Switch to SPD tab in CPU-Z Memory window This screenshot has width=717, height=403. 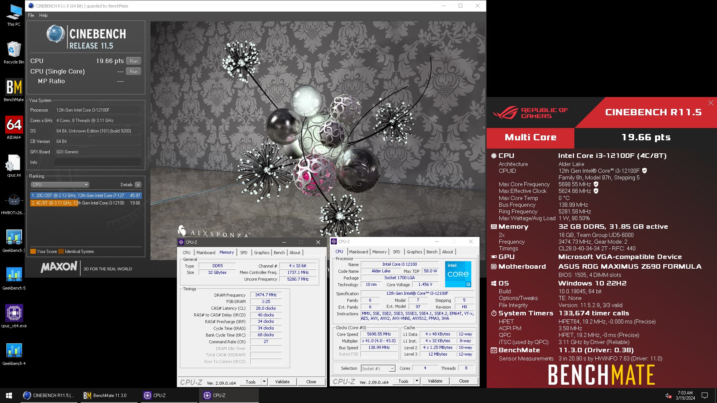click(244, 253)
